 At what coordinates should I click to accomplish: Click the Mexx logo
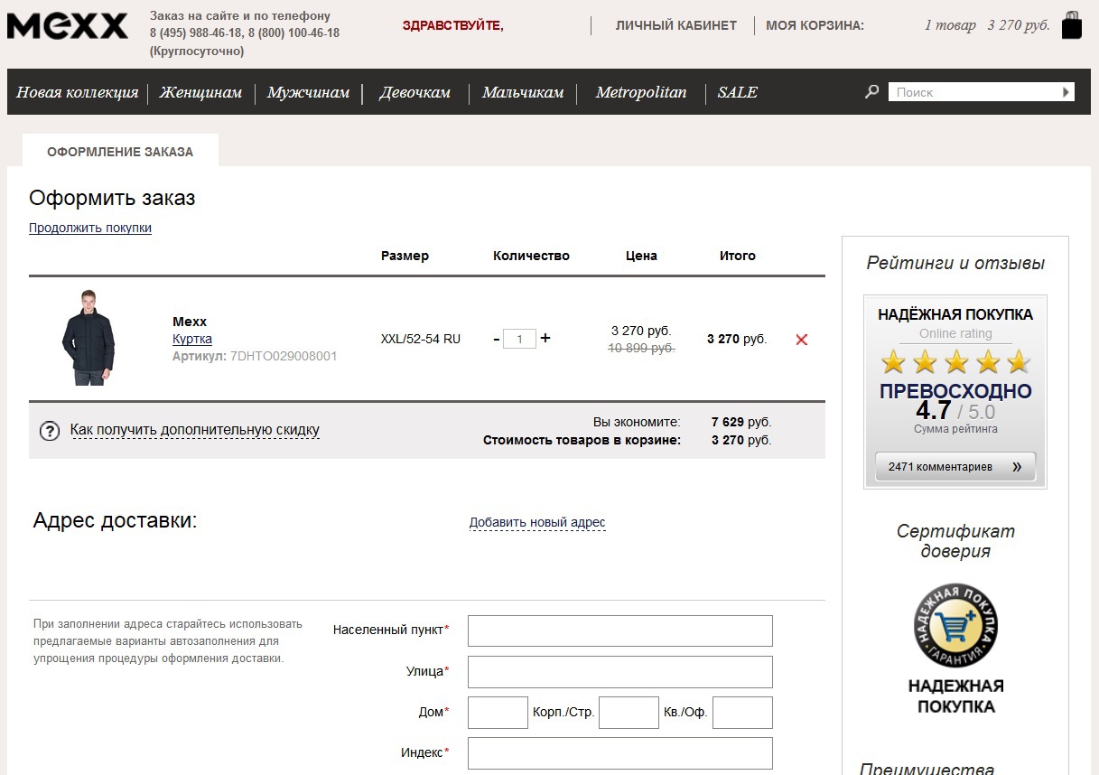tap(68, 26)
